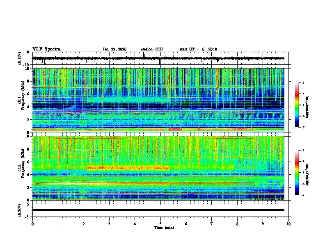
Task: Click the "VLF Spectra" title text
Action: [46, 49]
